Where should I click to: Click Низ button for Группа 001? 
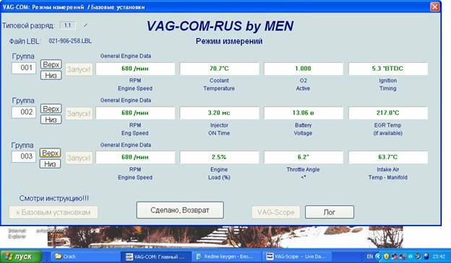point(51,76)
